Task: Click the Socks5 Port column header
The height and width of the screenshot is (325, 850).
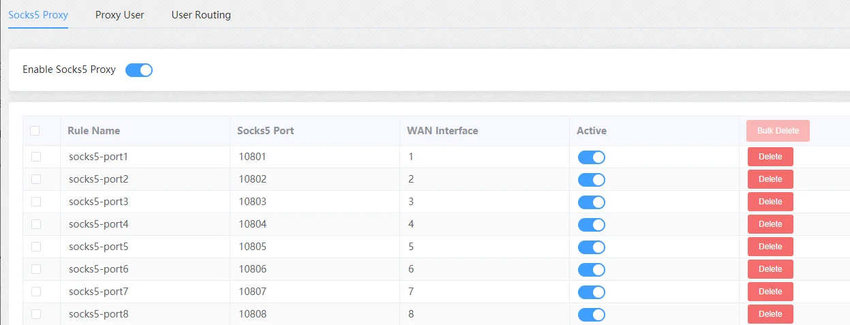Action: tap(265, 131)
